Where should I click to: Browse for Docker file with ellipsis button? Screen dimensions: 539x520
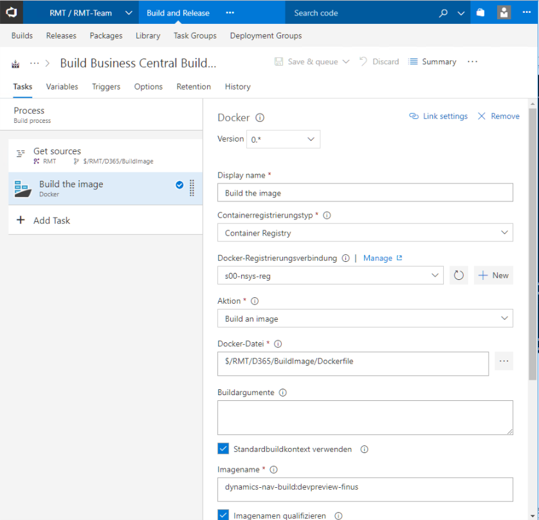pyautogui.click(x=504, y=361)
